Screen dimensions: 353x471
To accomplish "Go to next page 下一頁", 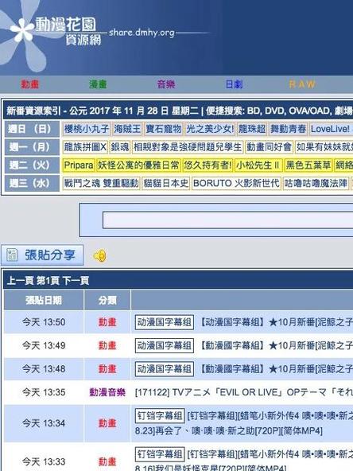I will [x=76, y=281].
